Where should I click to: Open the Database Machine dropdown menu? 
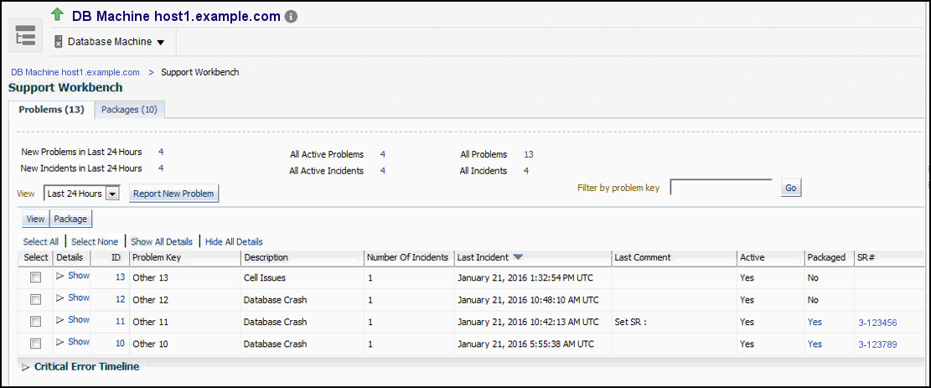160,42
